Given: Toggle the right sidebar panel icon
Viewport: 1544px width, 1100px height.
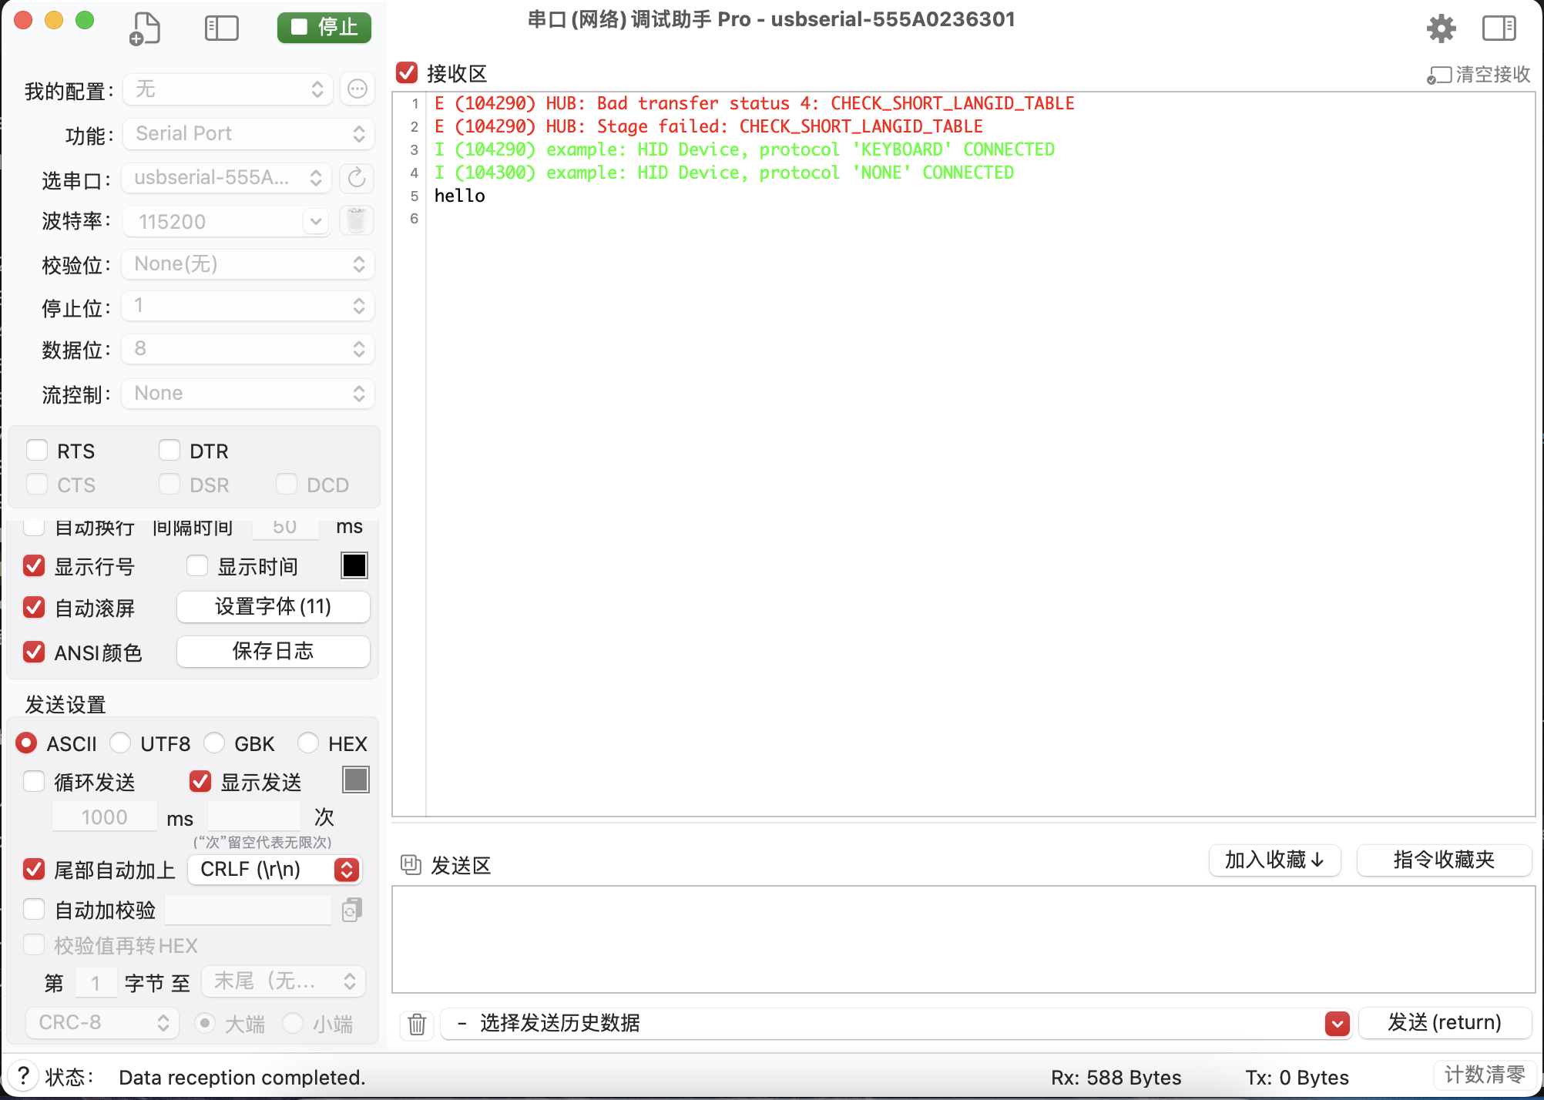Looking at the screenshot, I should 1499,29.
